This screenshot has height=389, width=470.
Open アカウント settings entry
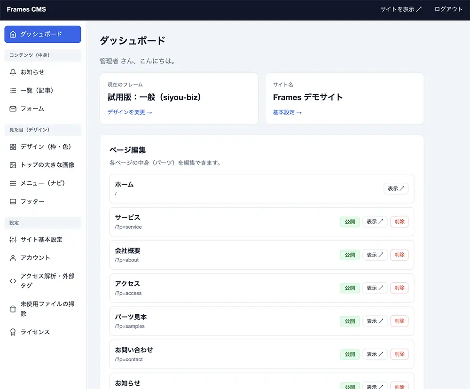[x=43, y=258]
